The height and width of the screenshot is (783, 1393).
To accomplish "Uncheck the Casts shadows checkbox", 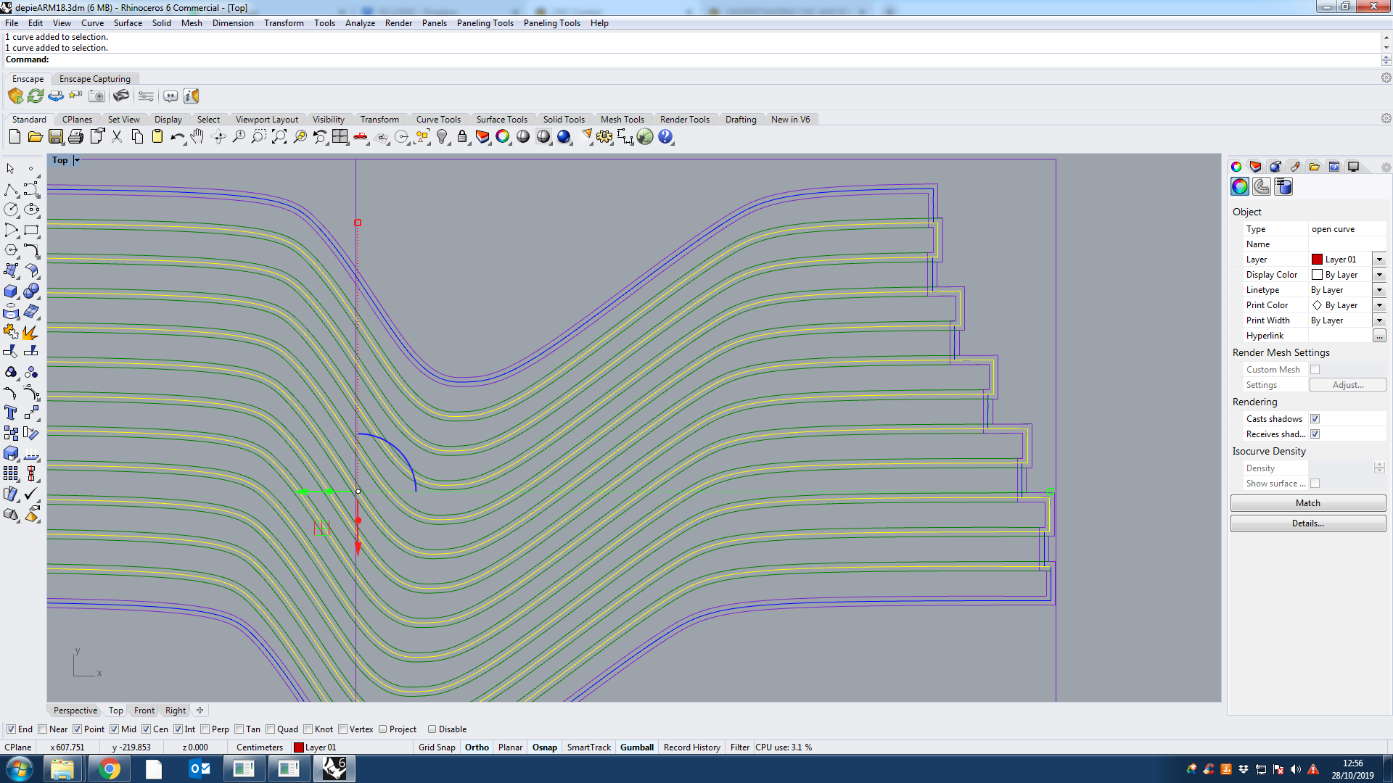I will click(1315, 419).
